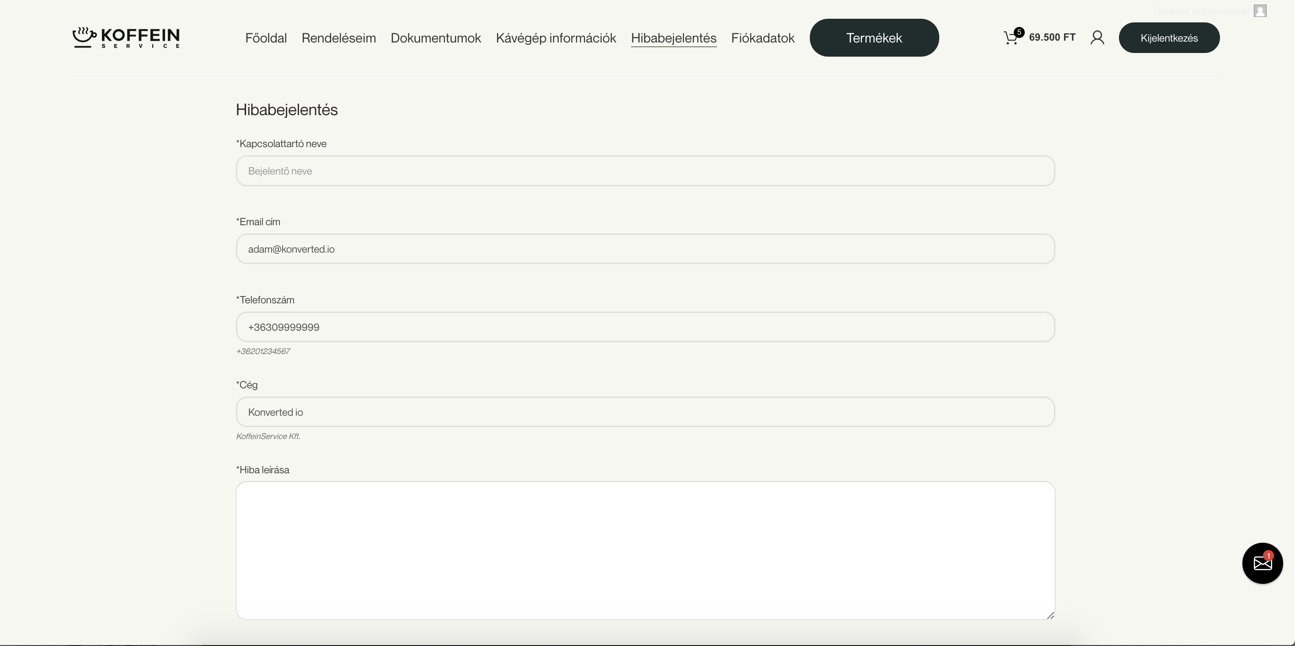Click the textarea resize handle corner

1050,615
